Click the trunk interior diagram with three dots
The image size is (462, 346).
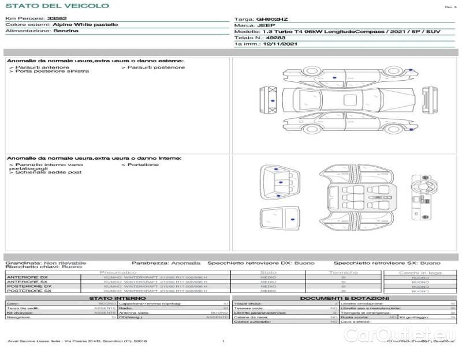click(280, 183)
